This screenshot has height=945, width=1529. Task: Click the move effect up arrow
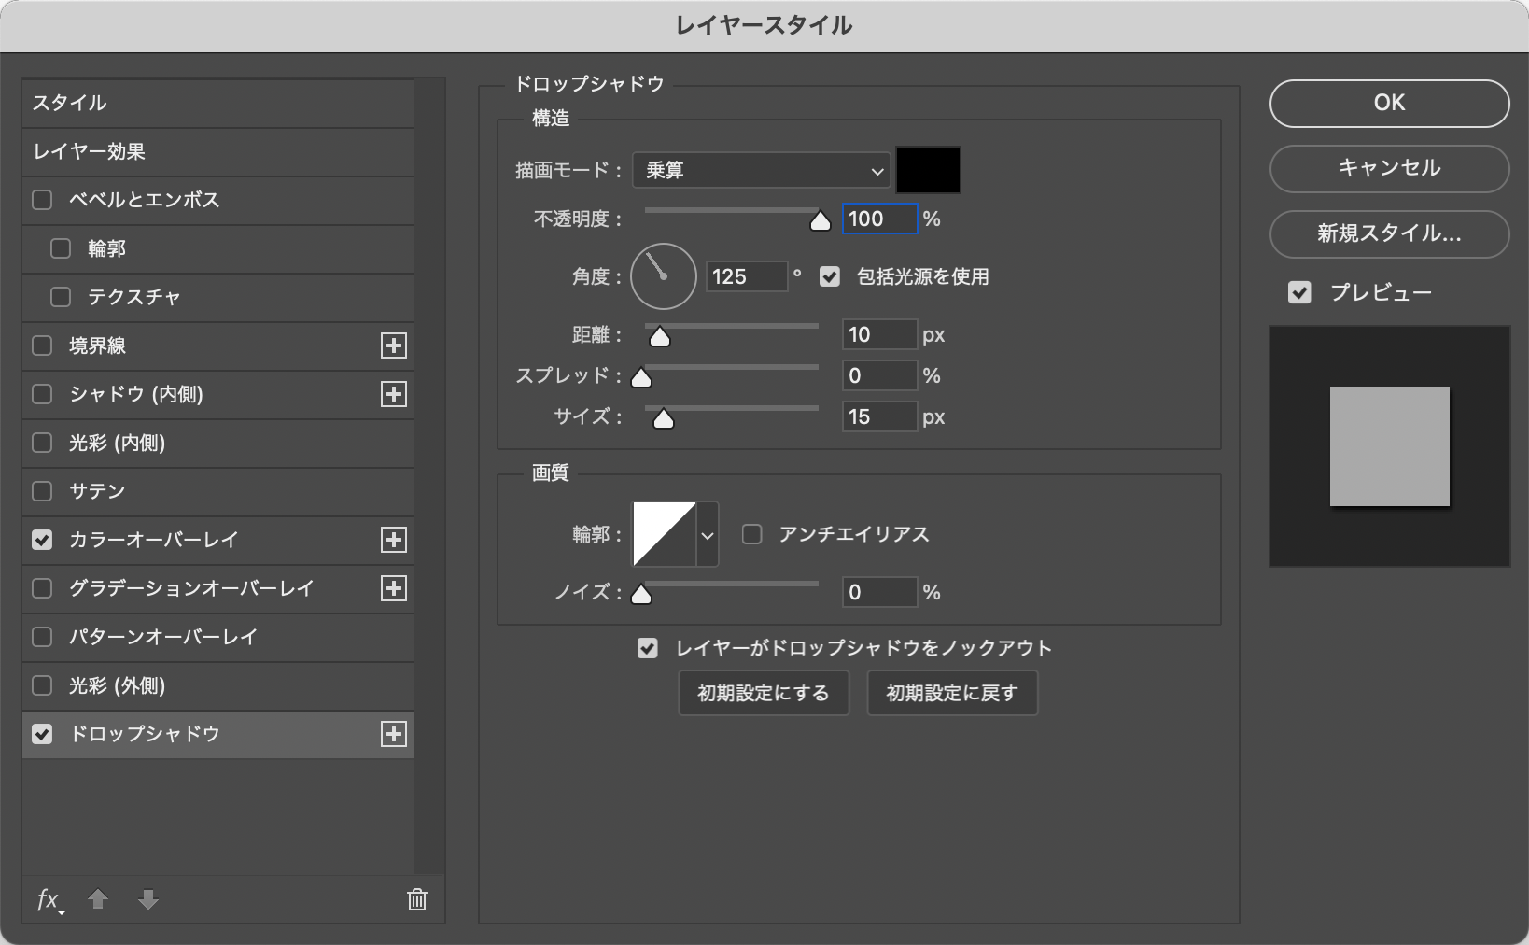[x=98, y=899]
